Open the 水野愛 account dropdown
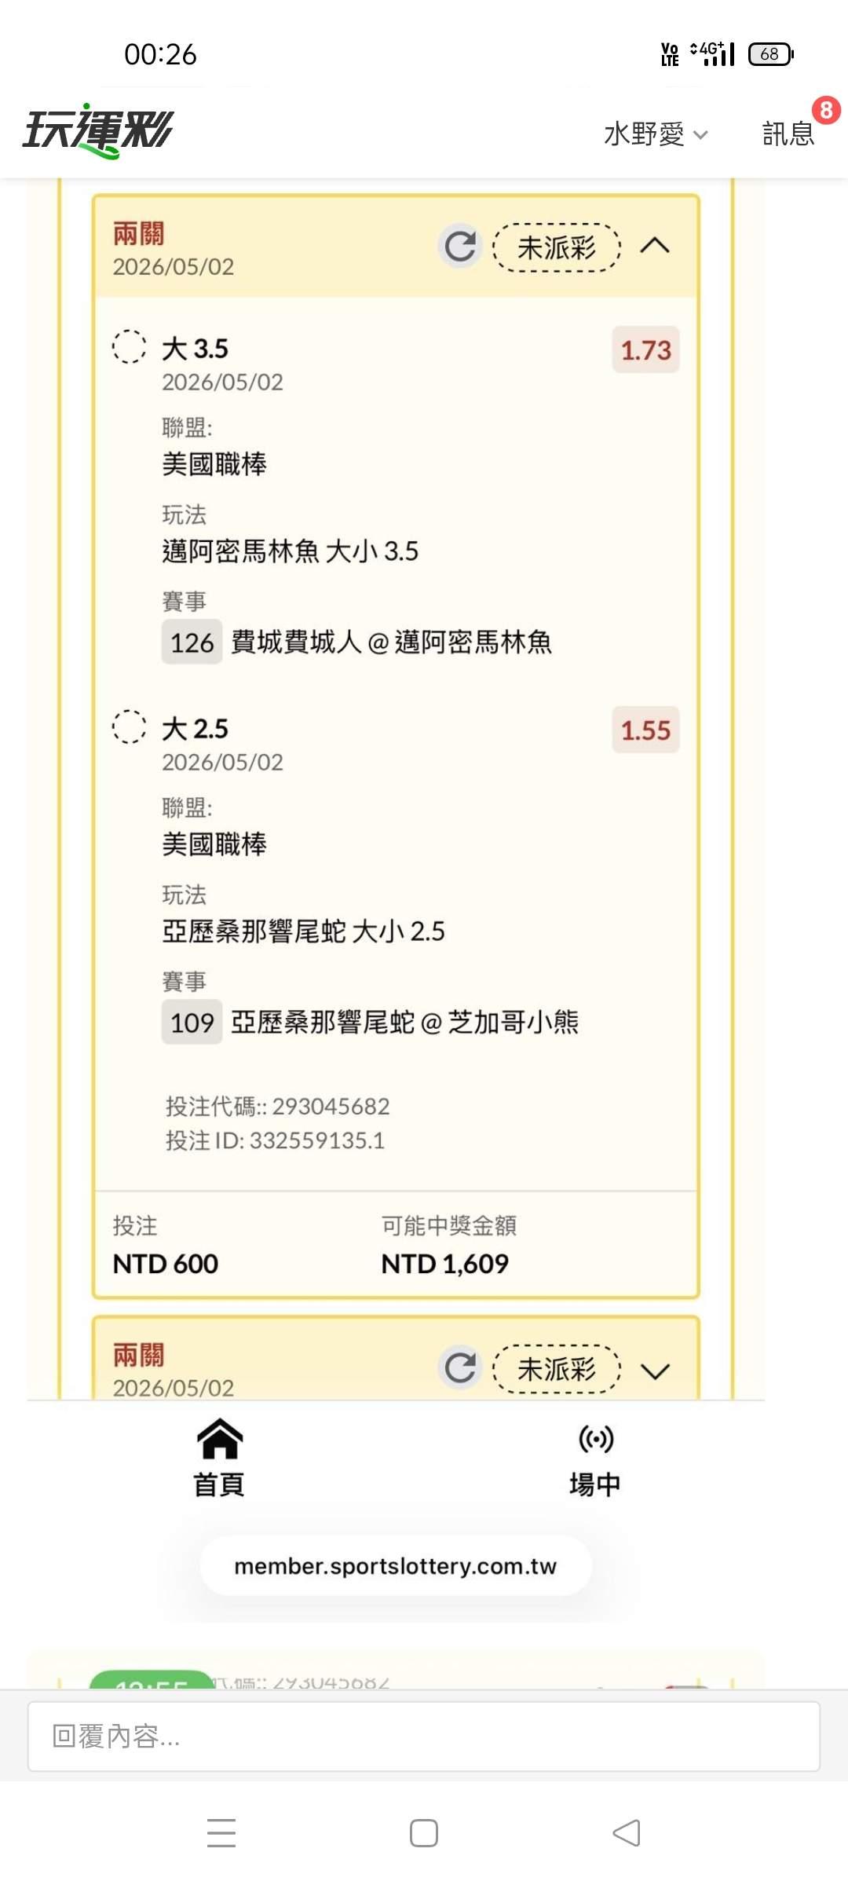 [656, 134]
